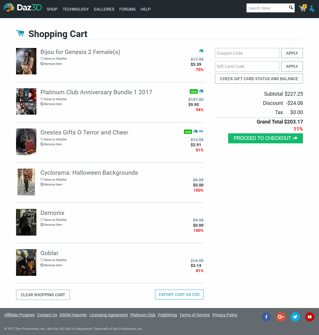Screen dimensions: 319x335
Task: Open Goblar product title
Action: (49, 253)
